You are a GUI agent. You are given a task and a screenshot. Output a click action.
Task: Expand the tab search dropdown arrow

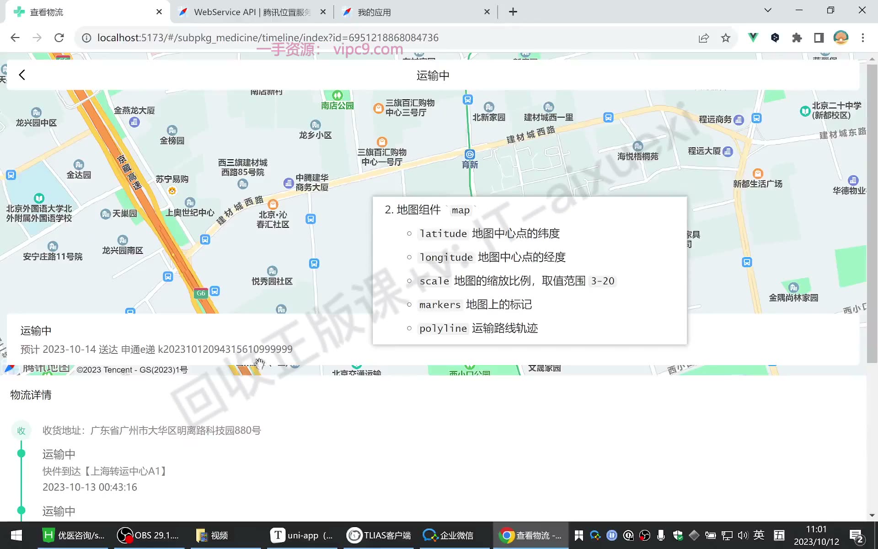click(768, 10)
